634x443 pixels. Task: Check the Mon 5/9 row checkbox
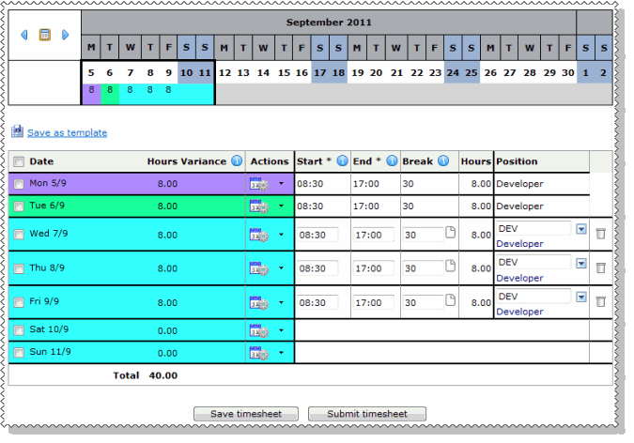coord(19,184)
